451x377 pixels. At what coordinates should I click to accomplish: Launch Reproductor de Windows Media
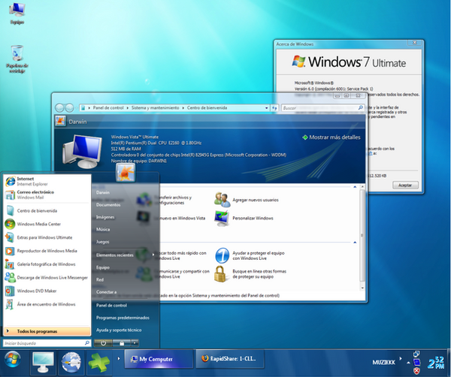tap(47, 251)
